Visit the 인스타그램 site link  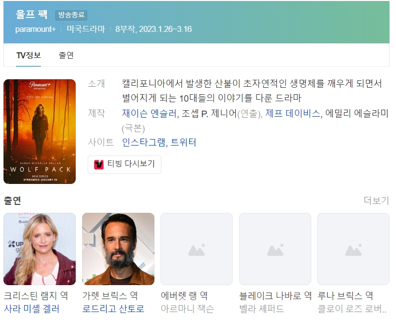[x=143, y=143]
